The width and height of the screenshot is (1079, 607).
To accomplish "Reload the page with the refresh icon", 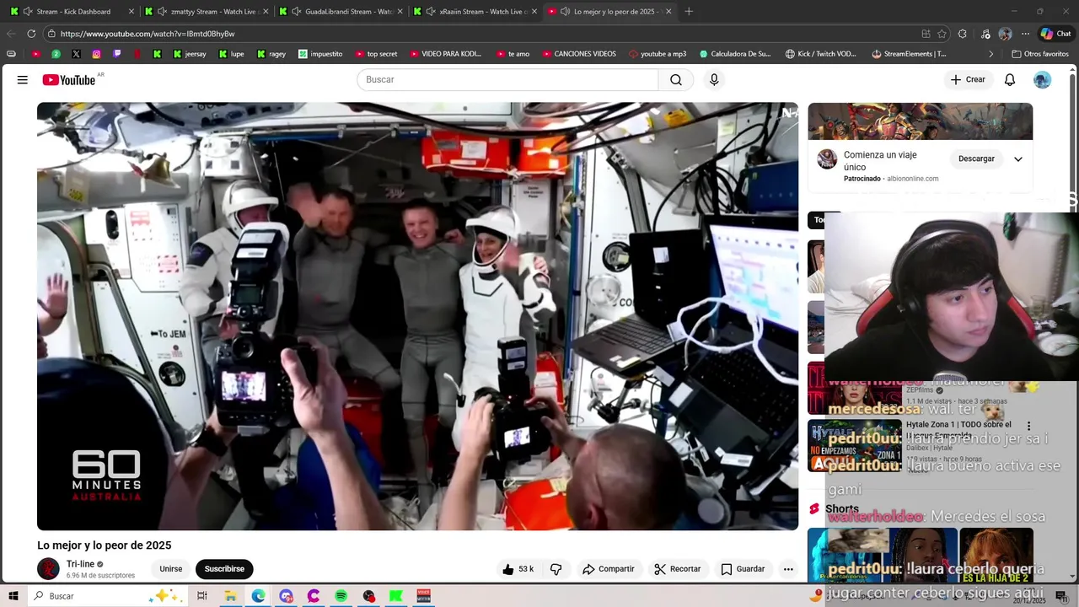I will (x=31, y=34).
